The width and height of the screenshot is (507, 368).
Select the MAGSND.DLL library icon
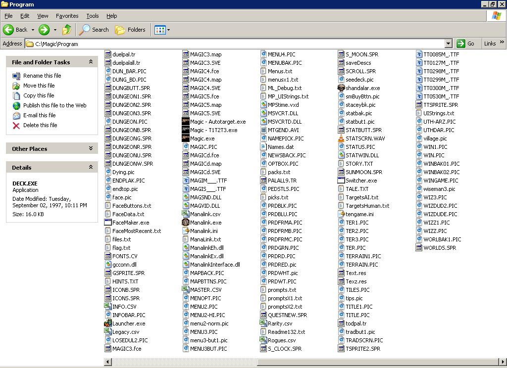pyautogui.click(x=186, y=197)
